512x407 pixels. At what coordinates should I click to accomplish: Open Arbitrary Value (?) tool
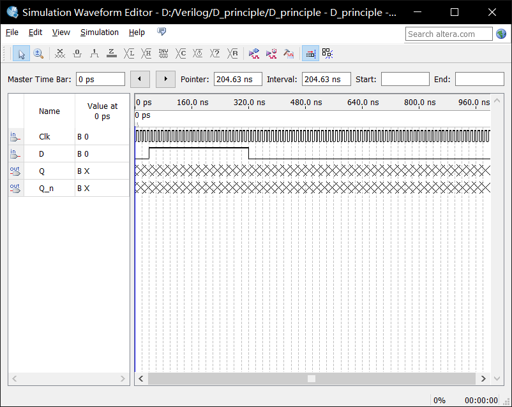coord(215,54)
